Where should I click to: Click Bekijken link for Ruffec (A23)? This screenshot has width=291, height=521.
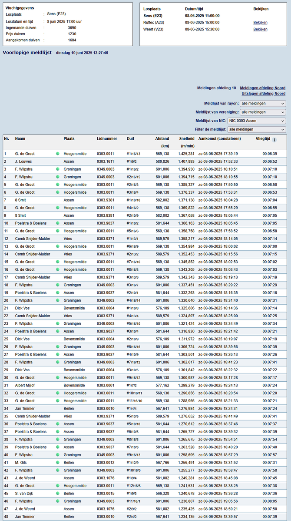point(260,23)
